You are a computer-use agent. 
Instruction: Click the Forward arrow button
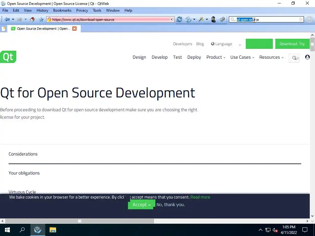[x=19, y=19]
